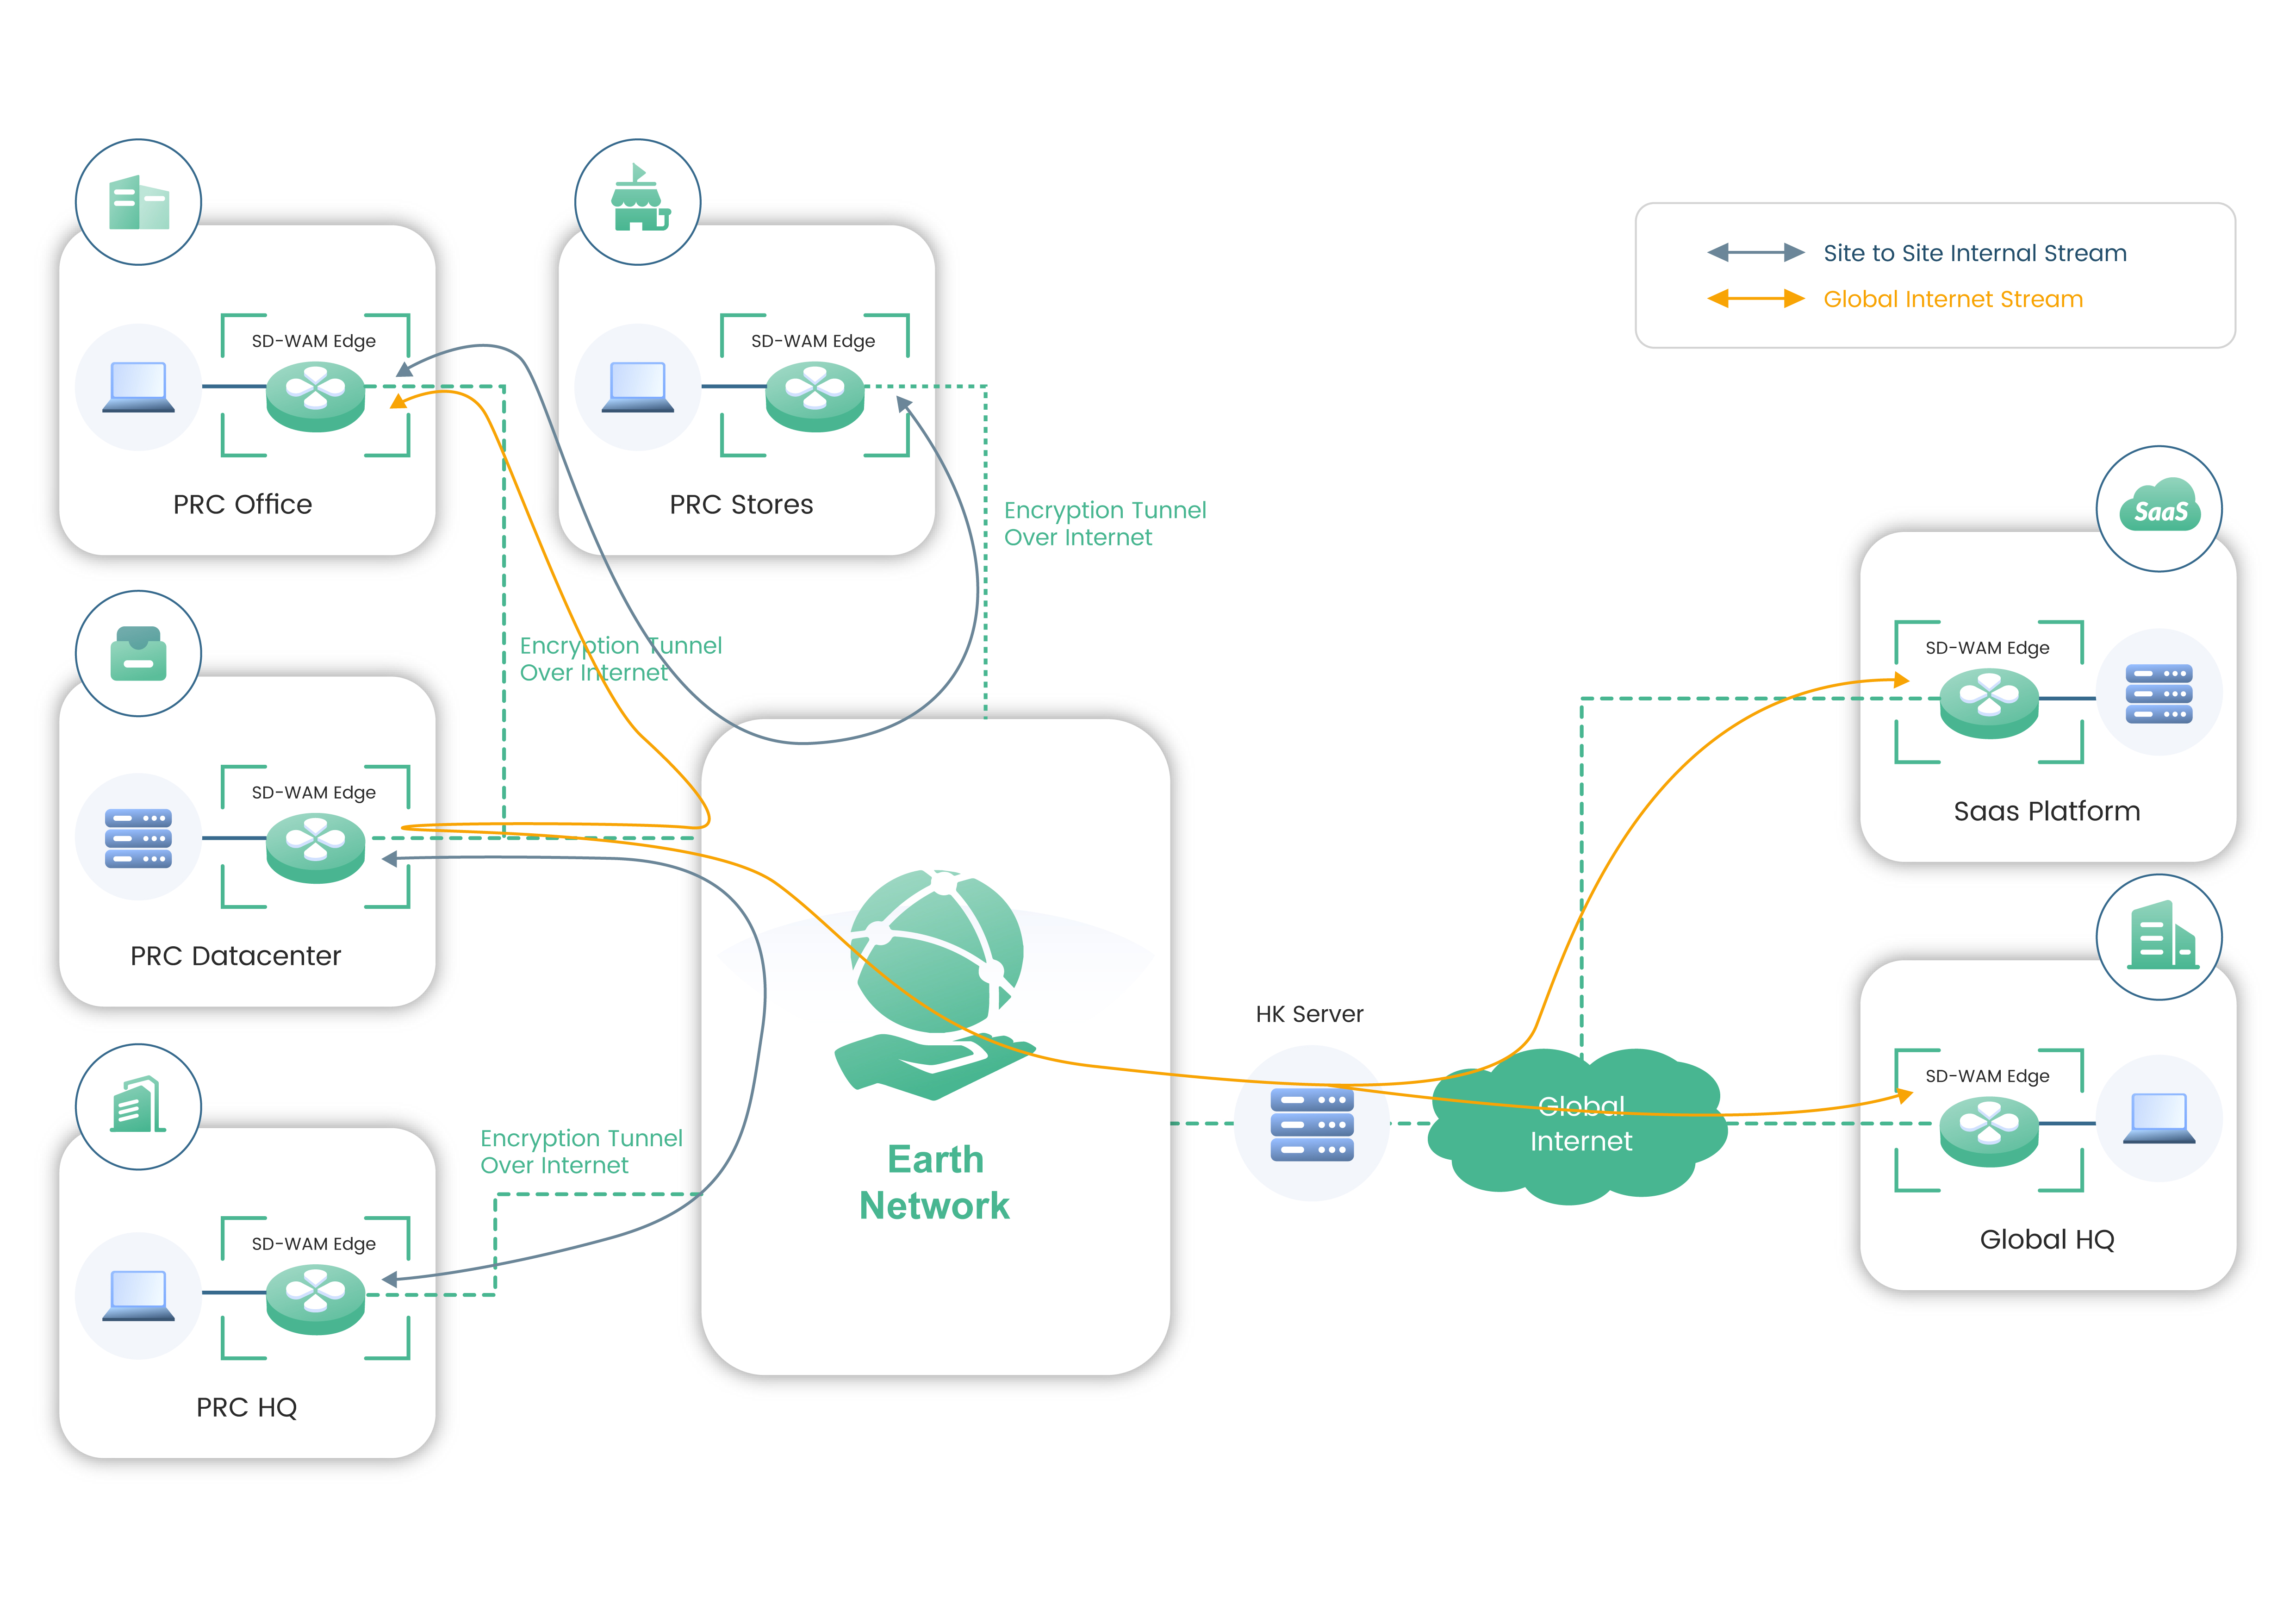Screen dimensions: 2296x1624
Task: Select the orange legend arrow
Action: pos(1755,299)
